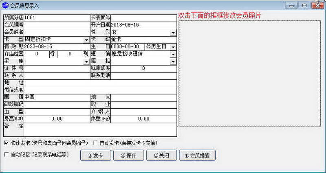Toggle the 自动记忆 checkbox
The width and height of the screenshot is (326, 173).
[6, 155]
